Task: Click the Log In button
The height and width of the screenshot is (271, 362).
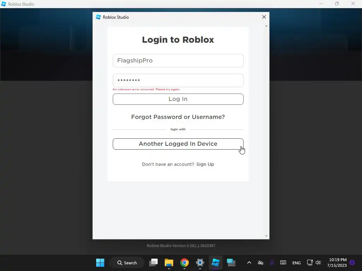Action: click(x=178, y=99)
